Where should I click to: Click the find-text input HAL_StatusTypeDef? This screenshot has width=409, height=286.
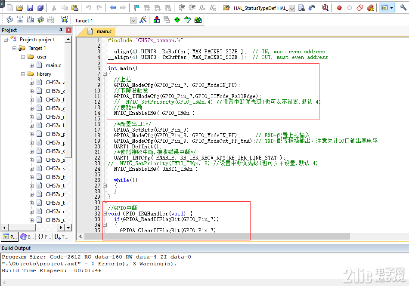260,8
